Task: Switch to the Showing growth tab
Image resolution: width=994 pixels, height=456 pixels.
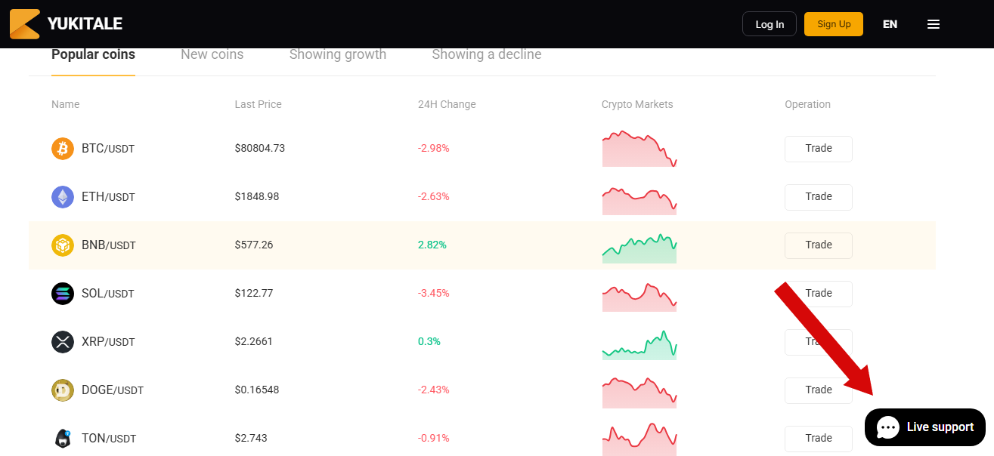Action: tap(338, 54)
